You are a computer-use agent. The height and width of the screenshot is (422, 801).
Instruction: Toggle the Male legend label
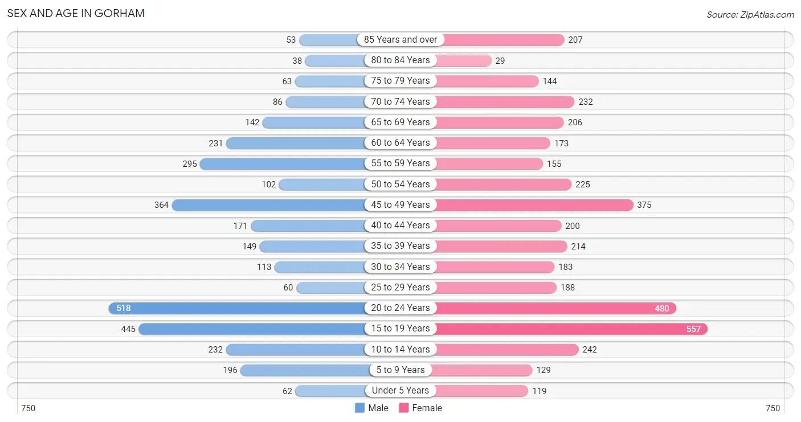tap(378, 408)
